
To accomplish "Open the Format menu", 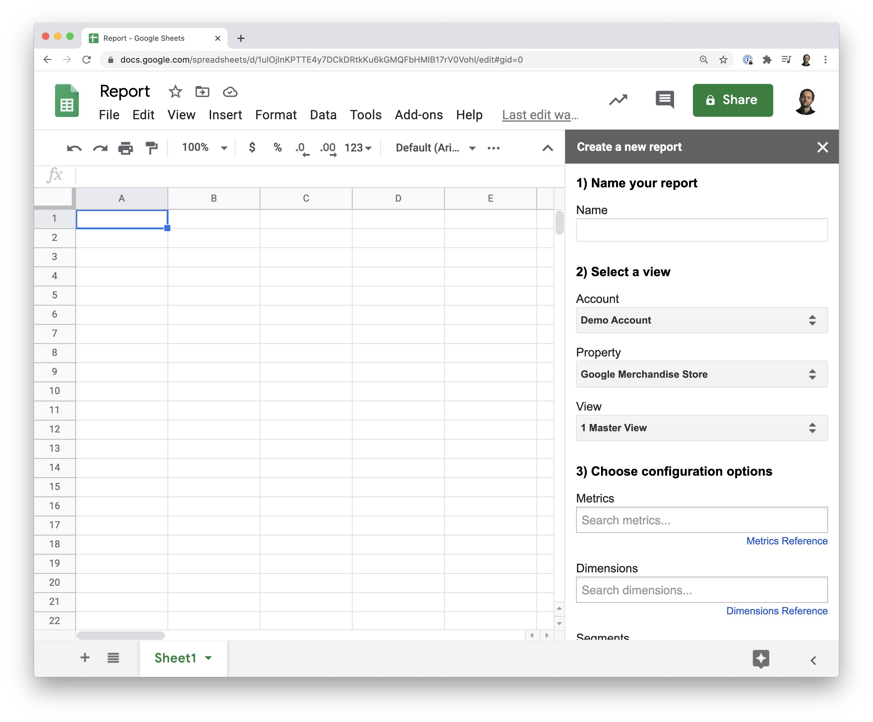I will pos(276,115).
